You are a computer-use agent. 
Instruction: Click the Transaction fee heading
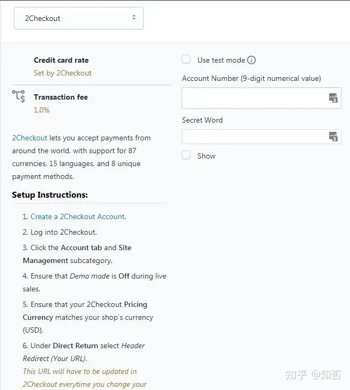(61, 97)
